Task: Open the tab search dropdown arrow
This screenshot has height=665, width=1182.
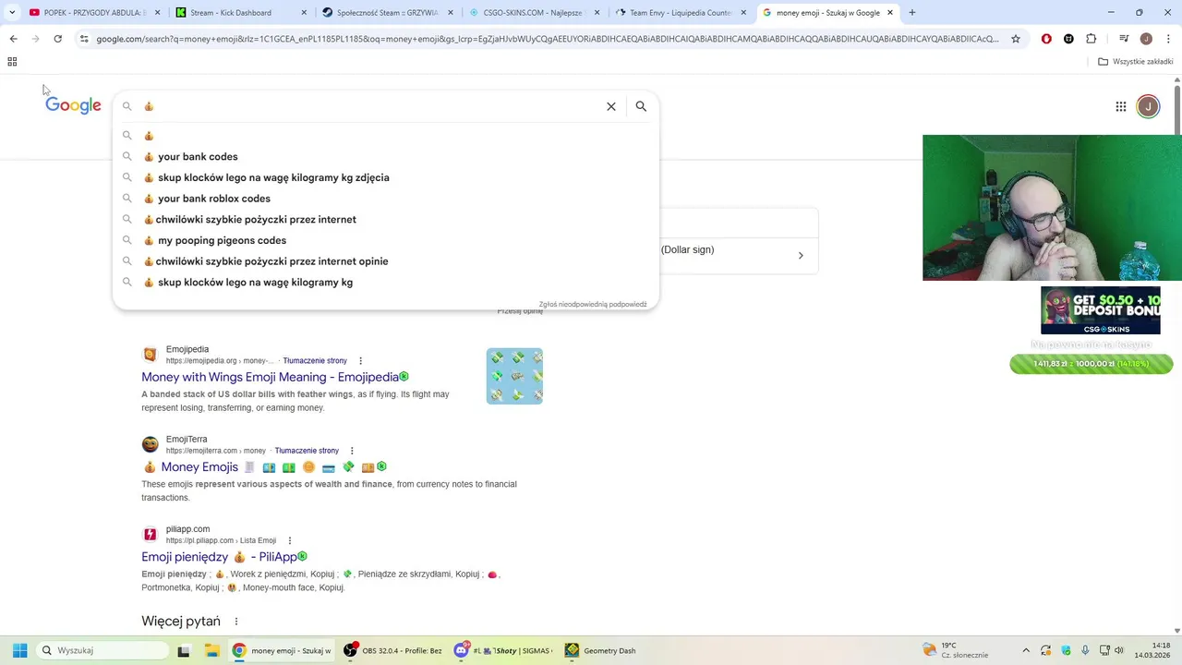Action: pos(11,13)
